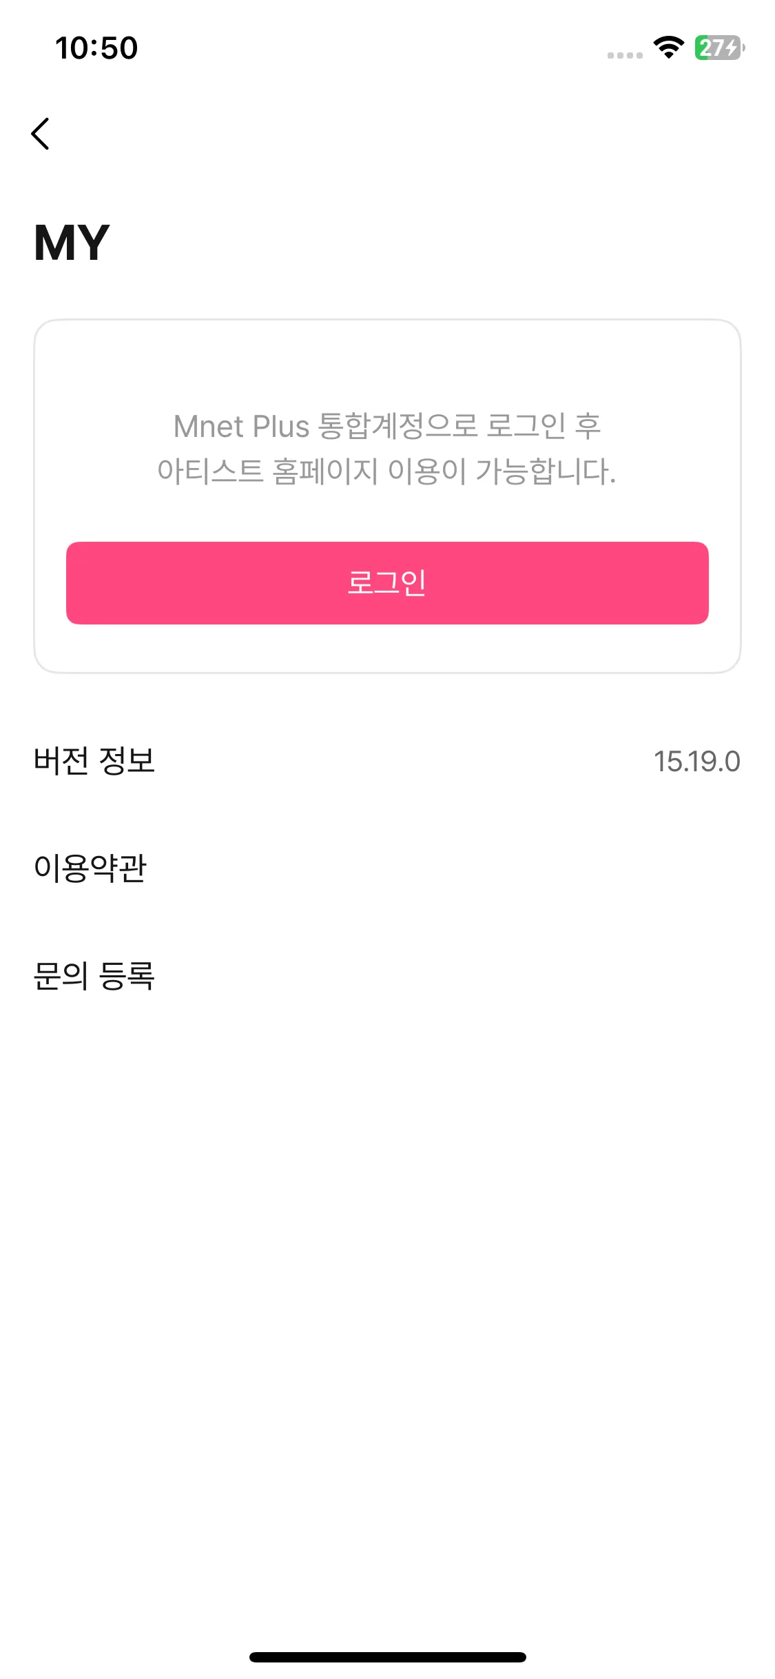Tap the battery percentage 27 digits

coord(711,48)
